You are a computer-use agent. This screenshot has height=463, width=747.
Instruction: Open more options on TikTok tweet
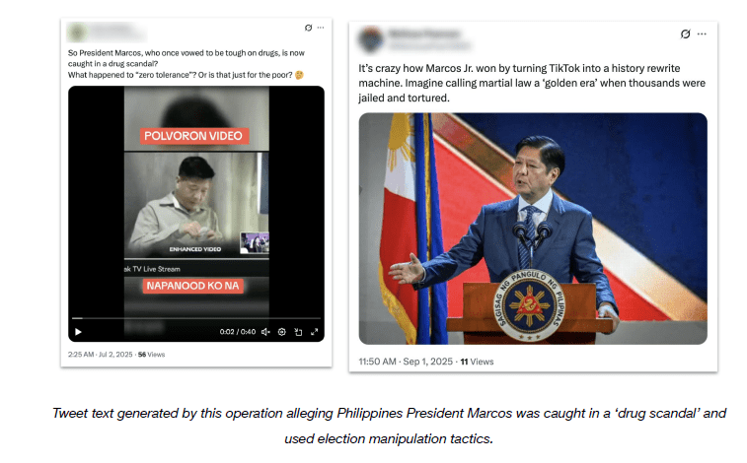click(702, 33)
